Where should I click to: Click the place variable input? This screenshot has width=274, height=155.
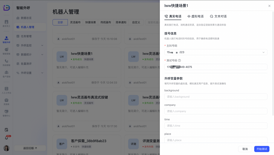pyautogui.click(x=216, y=140)
